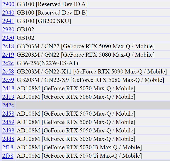Follow the 2980 GB102 link
The height and width of the screenshot is (161, 170).
coord(8,30)
